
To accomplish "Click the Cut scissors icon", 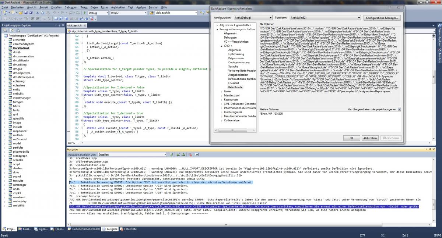I will [37, 13].
